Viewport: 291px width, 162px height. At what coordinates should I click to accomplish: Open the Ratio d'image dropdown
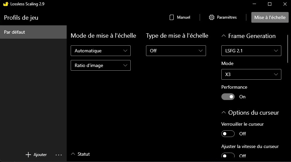point(100,65)
